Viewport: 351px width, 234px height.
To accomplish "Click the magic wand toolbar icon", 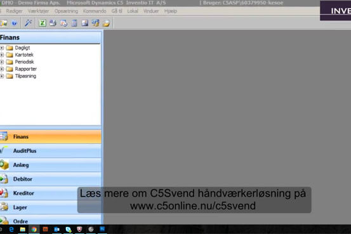I will pyautogui.click(x=28, y=23).
